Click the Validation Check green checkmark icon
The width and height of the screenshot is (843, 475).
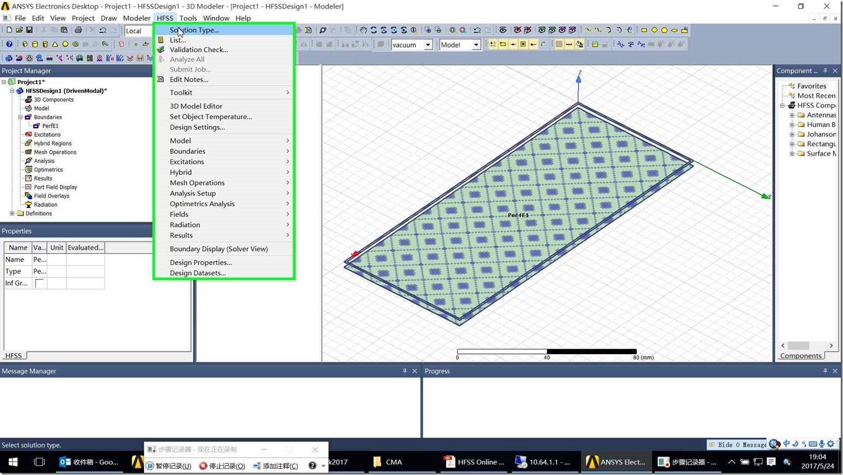(x=160, y=49)
